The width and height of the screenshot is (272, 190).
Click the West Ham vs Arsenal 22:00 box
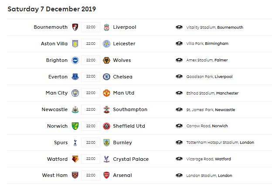(91, 175)
